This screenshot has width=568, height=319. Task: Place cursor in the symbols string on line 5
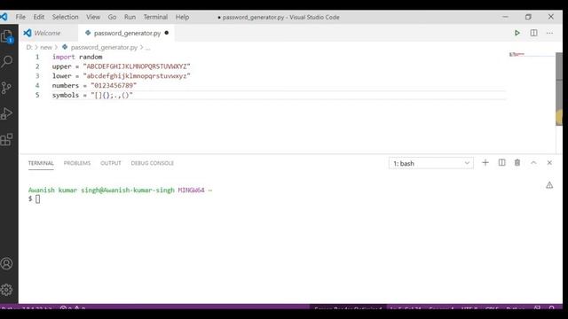coord(112,95)
